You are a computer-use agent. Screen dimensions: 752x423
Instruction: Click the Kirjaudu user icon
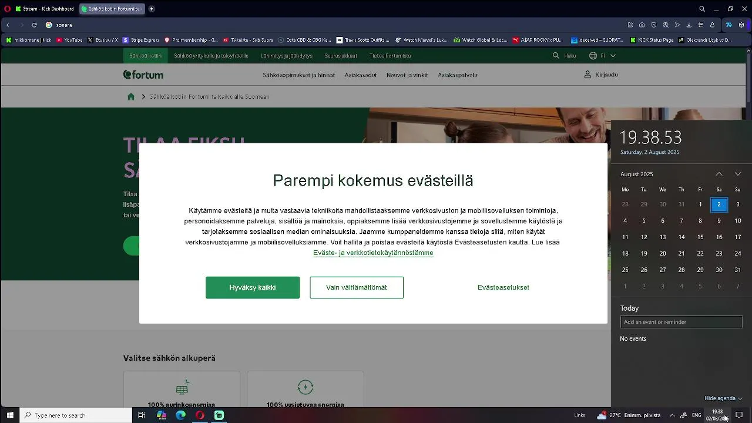point(587,75)
